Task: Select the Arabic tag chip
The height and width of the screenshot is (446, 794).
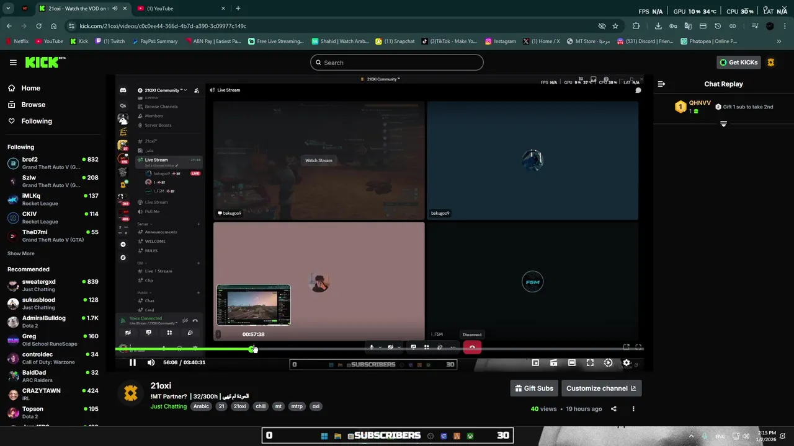Action: (x=201, y=406)
